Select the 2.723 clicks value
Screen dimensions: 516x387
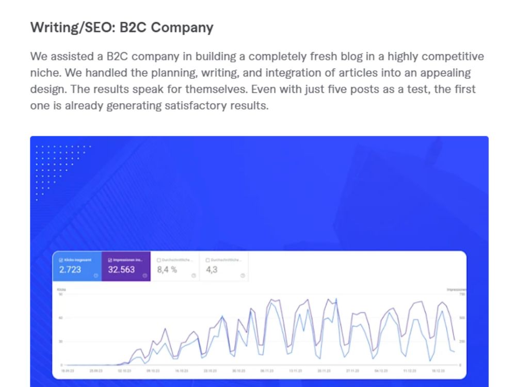(70, 270)
